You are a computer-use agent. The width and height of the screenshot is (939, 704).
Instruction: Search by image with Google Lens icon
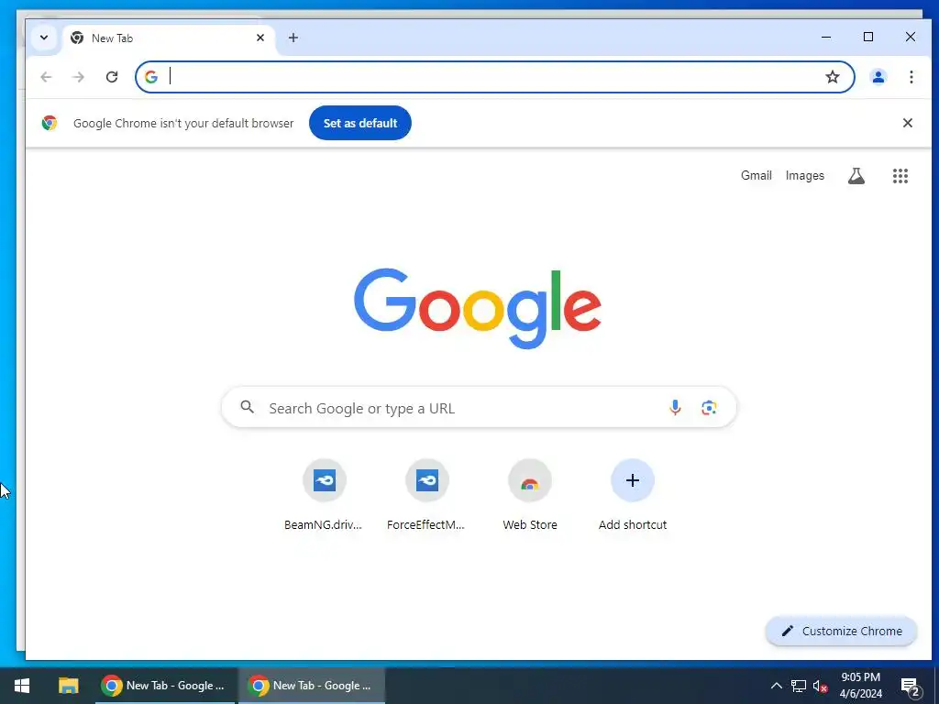709,408
